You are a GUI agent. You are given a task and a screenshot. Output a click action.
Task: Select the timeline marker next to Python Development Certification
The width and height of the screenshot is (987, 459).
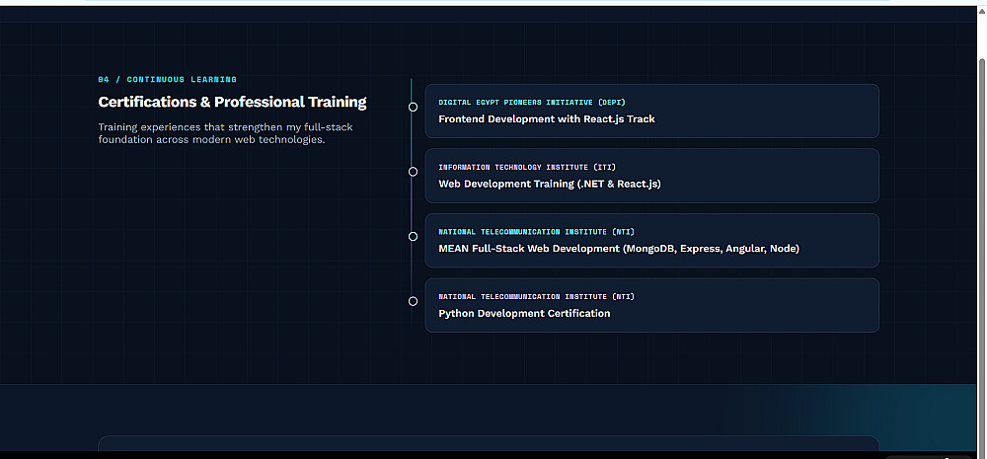[x=413, y=301]
